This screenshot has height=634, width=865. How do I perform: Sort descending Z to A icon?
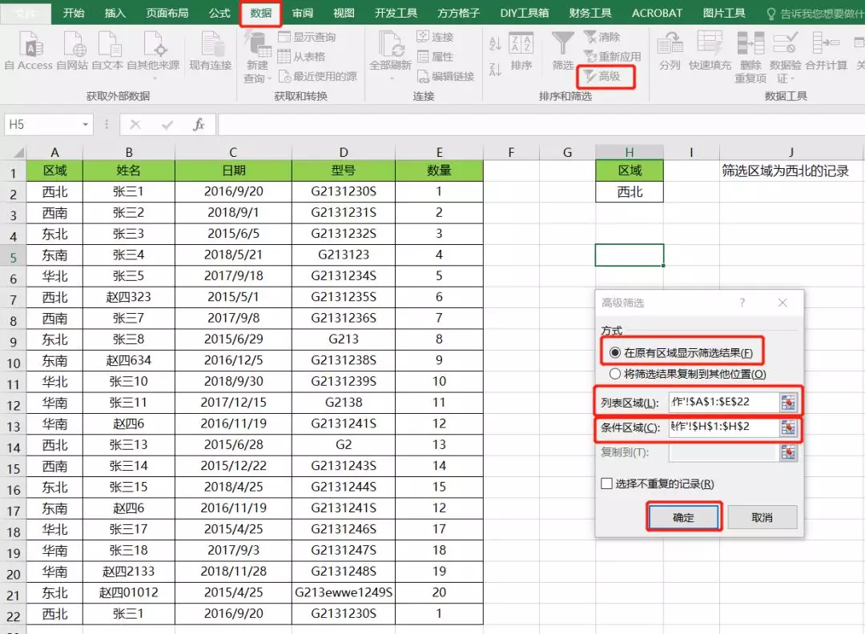495,70
